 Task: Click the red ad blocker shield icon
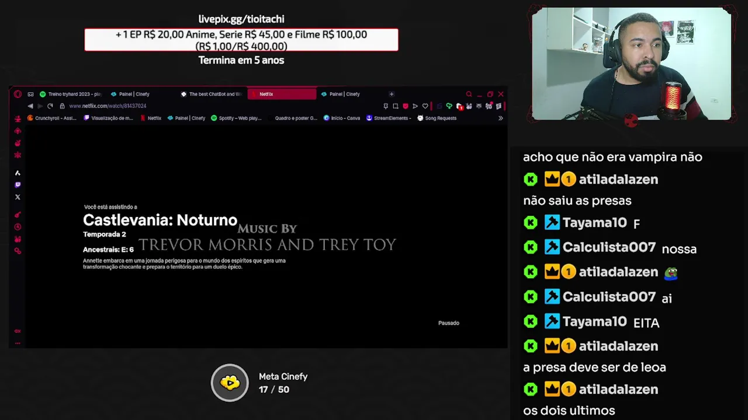[x=406, y=106]
